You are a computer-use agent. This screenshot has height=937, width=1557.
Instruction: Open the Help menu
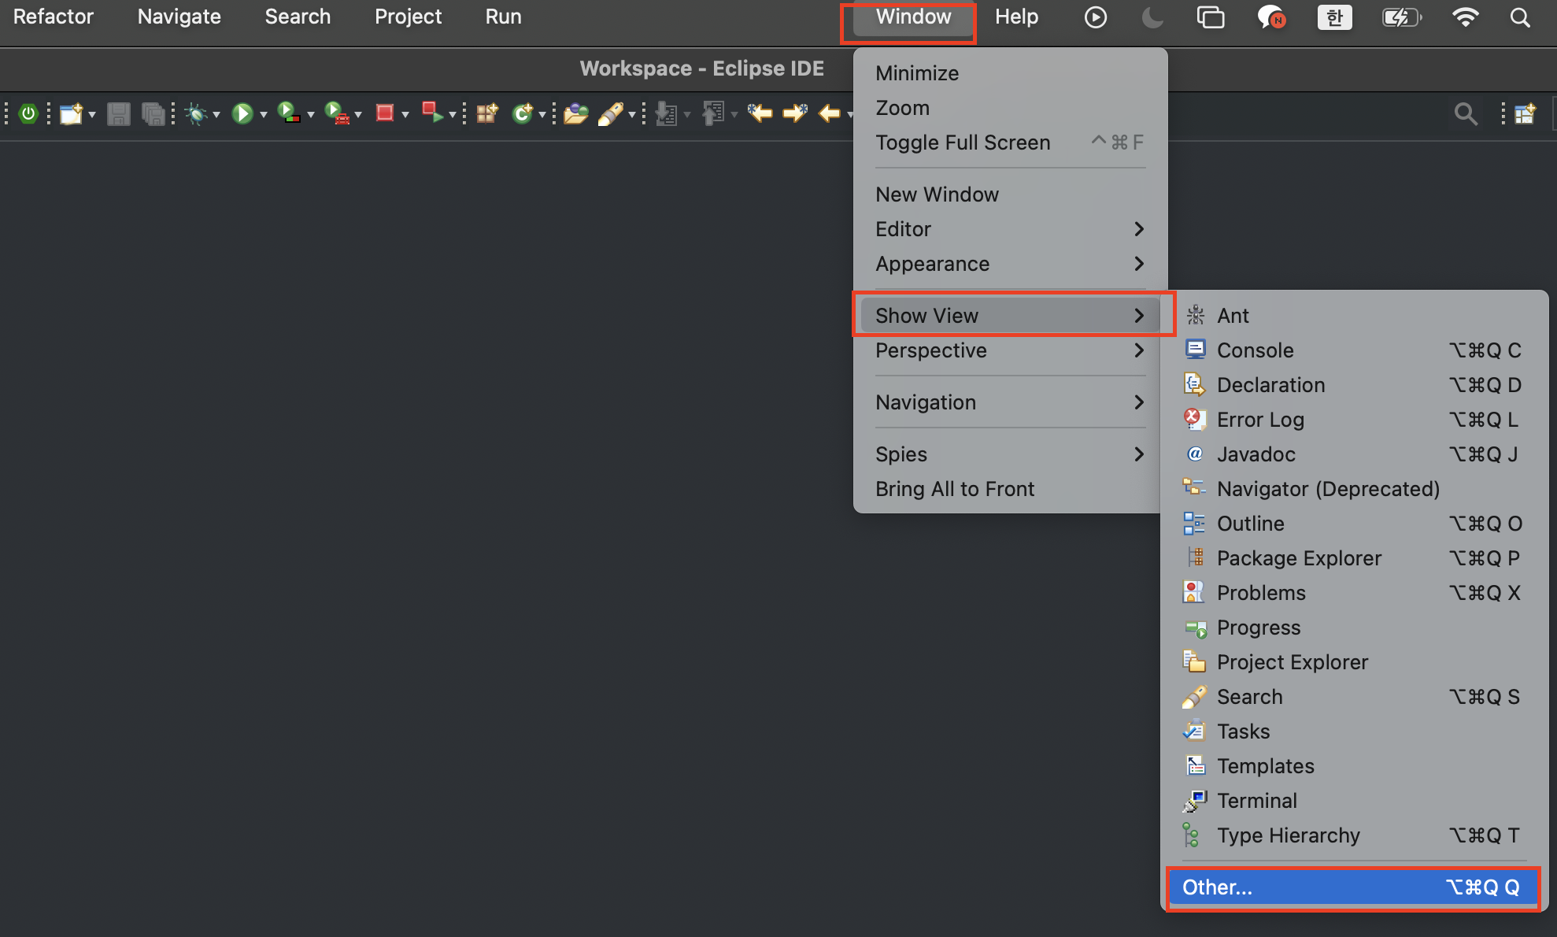coord(1016,17)
